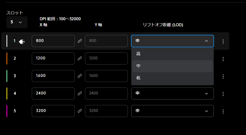This screenshot has width=246, height=135.
Task: Open the three-dot menu for DPI slot 2
Action: pos(223,59)
